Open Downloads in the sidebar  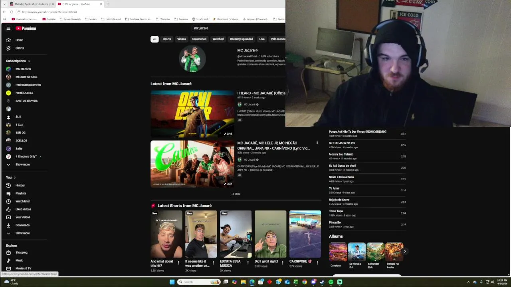click(x=22, y=225)
